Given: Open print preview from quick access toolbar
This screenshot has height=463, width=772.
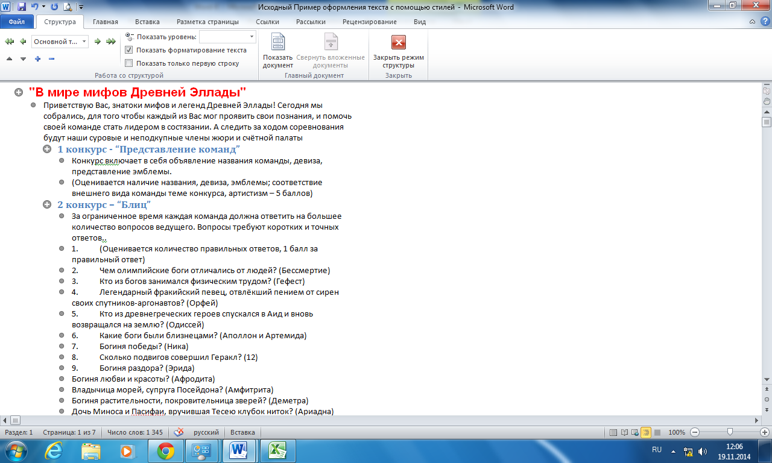Looking at the screenshot, I should point(68,7).
